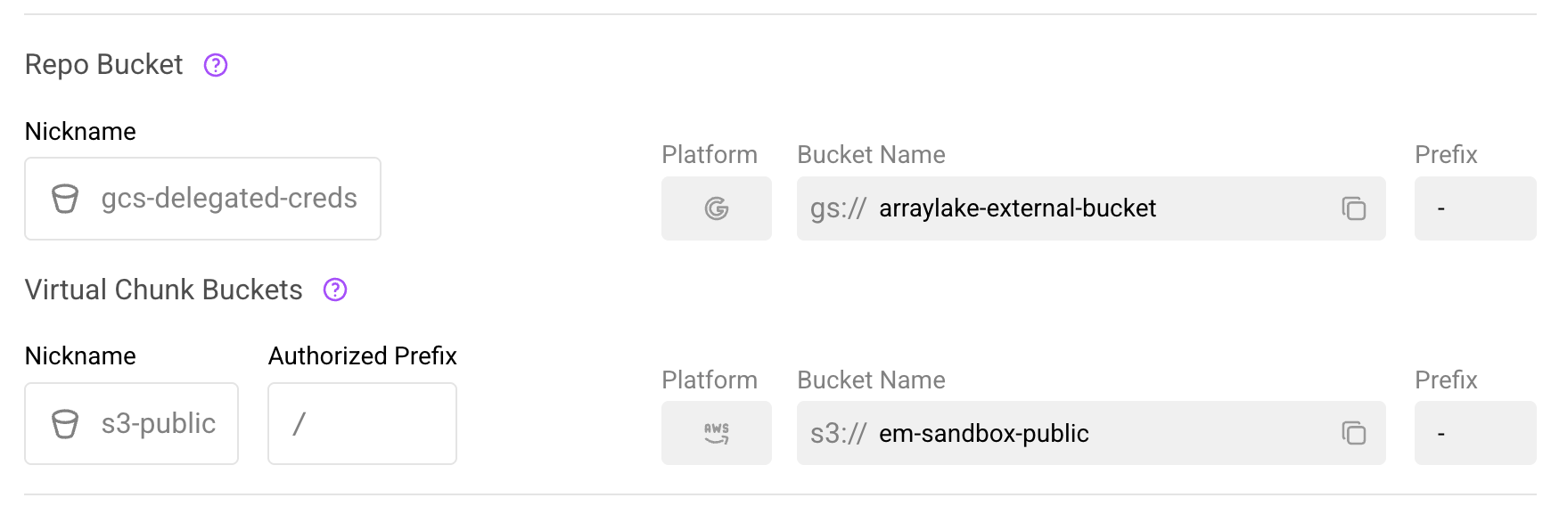1551x506 pixels.
Task: Click the Virtual Chunk Buckets heading
Action: [164, 290]
